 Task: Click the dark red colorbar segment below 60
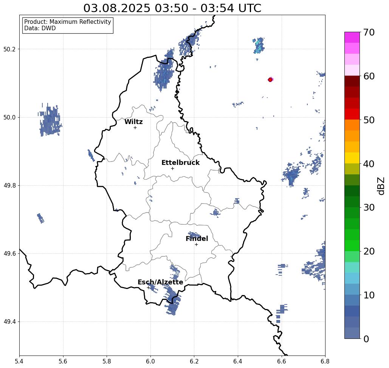(x=352, y=81)
